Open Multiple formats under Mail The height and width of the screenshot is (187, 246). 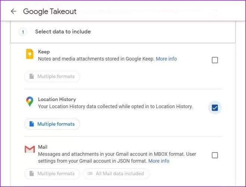pos(52,174)
